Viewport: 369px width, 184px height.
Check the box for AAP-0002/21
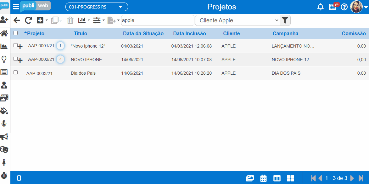click(x=15, y=59)
